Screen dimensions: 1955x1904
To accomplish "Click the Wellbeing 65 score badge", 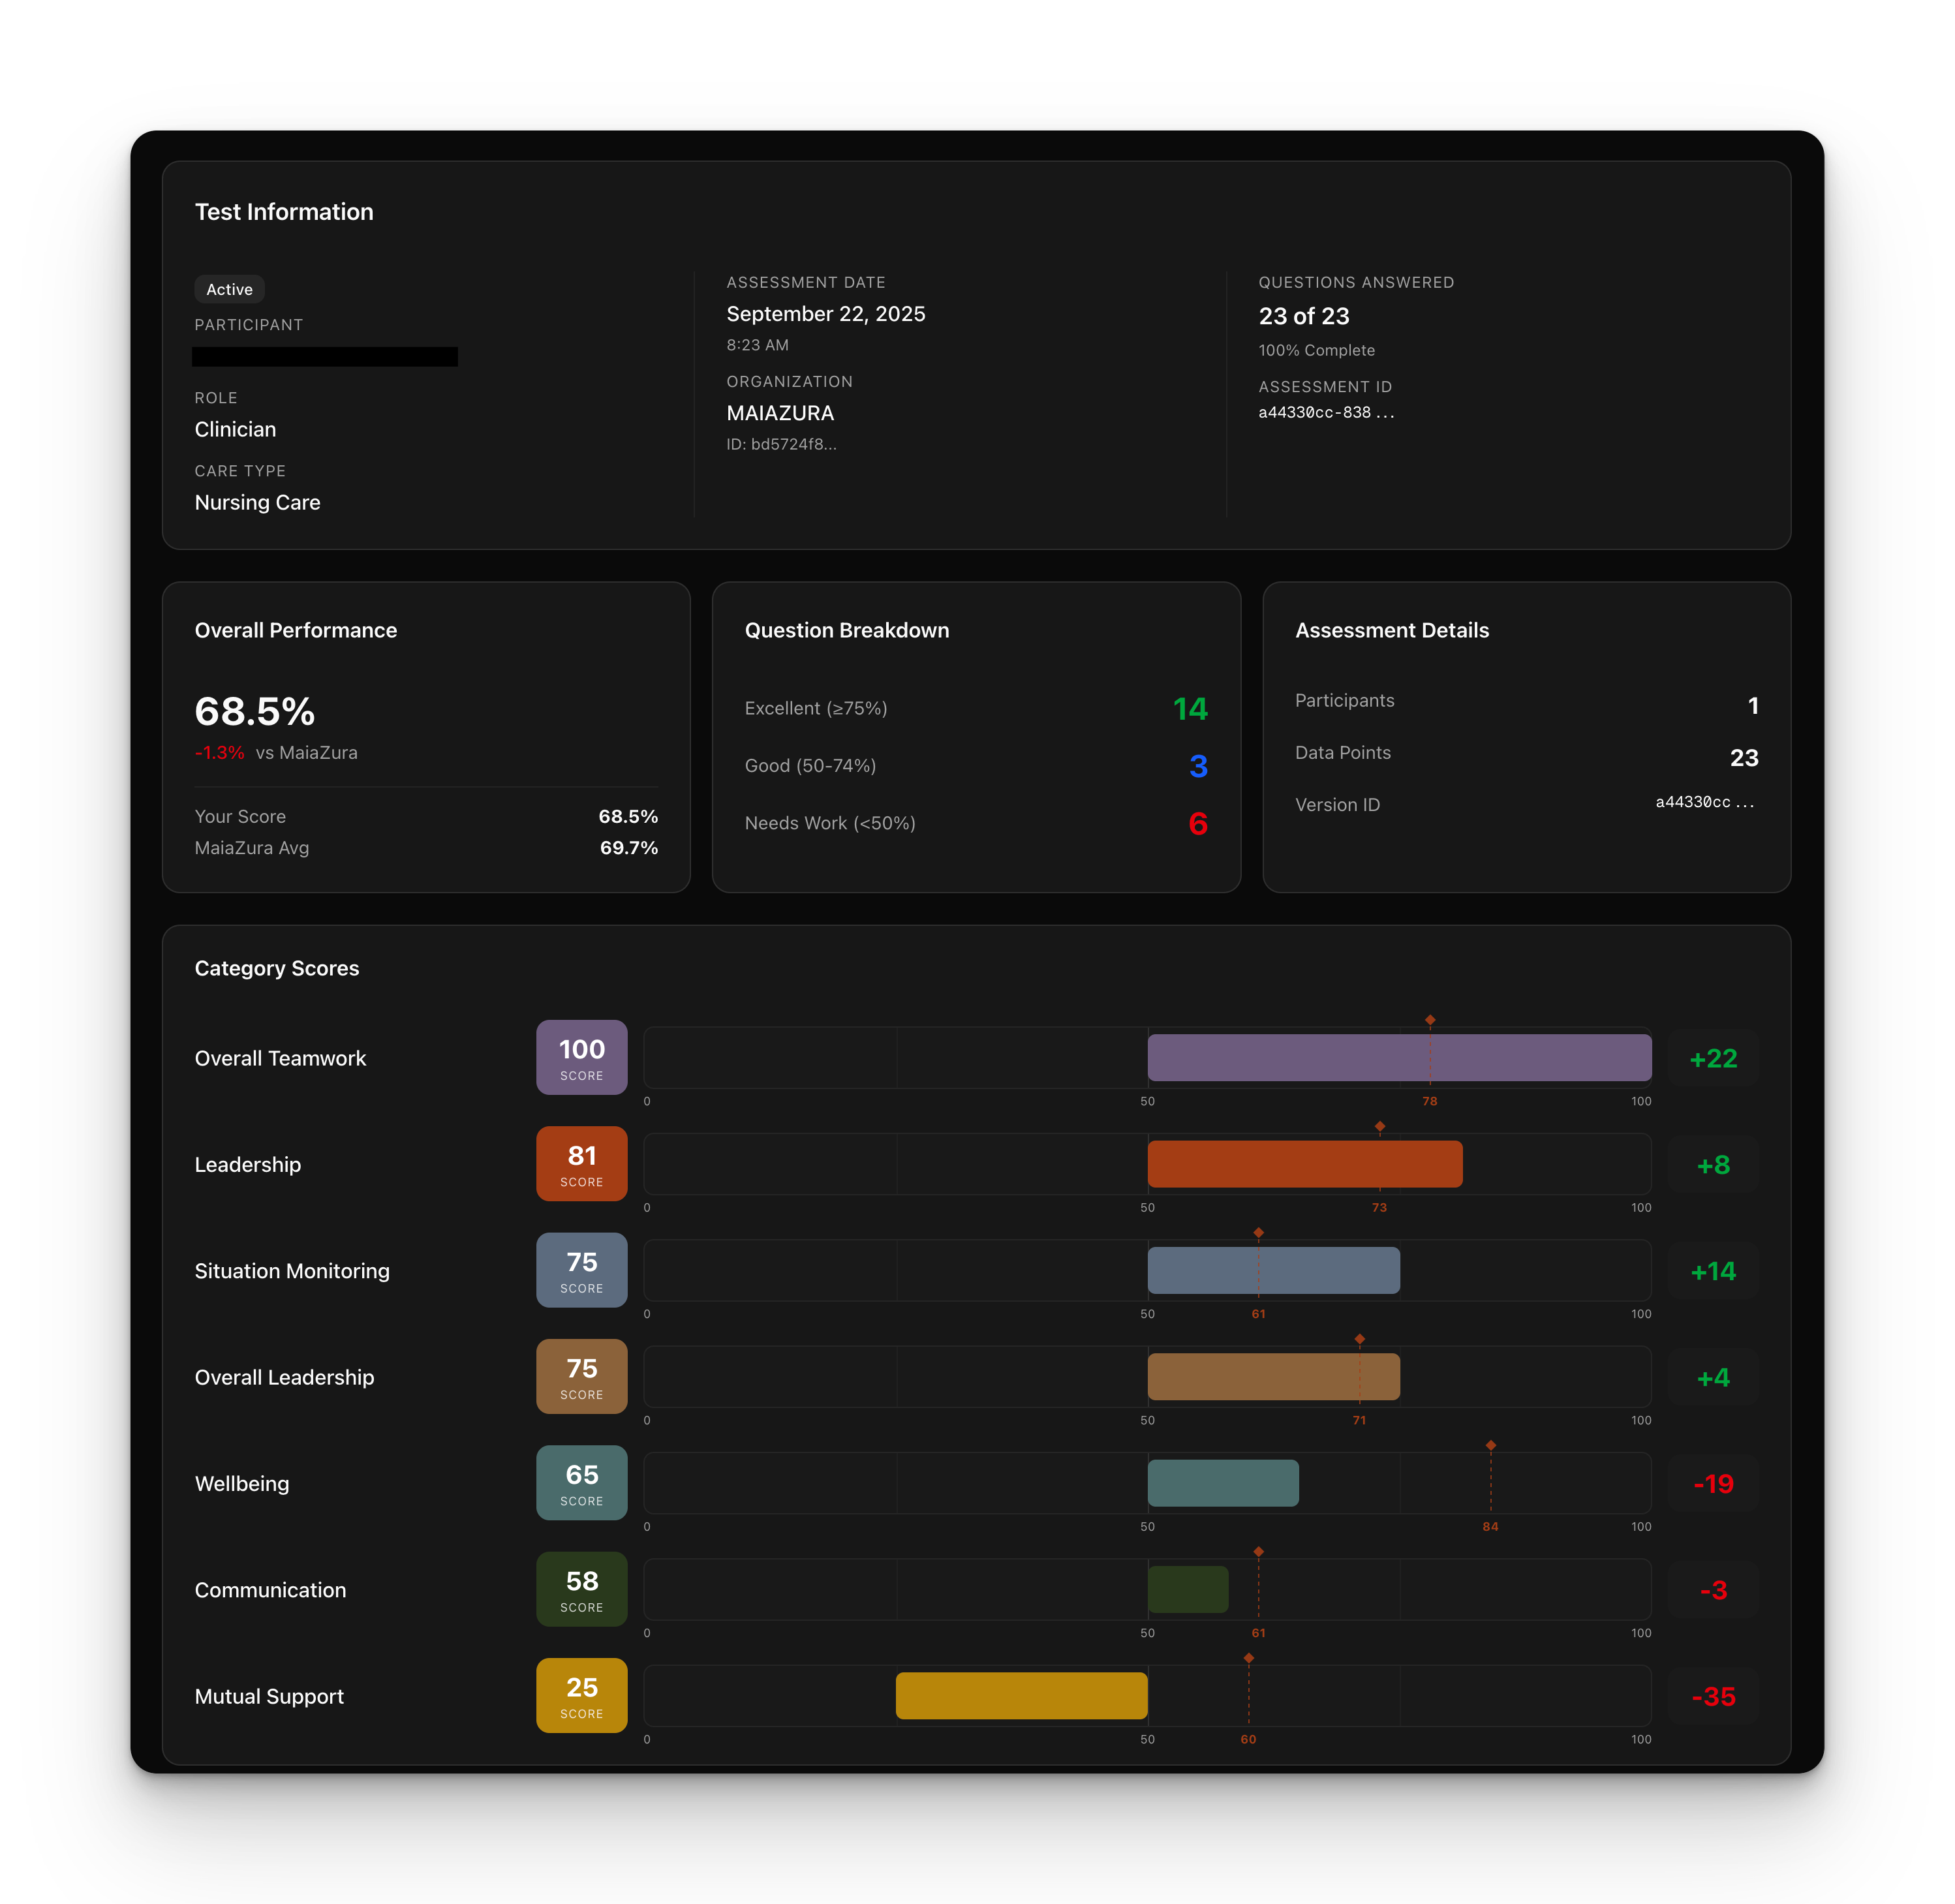I will [x=581, y=1482].
